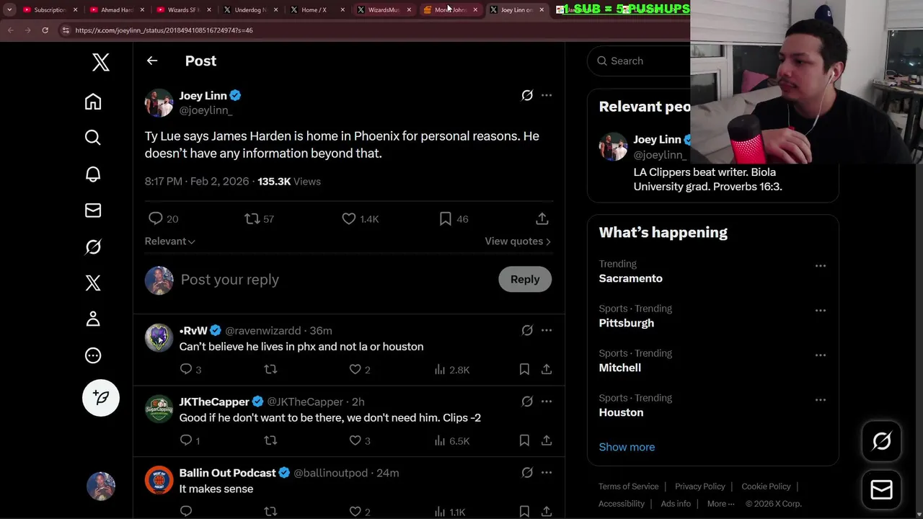Open Profile person icon in sidebar
Image resolution: width=923 pixels, height=519 pixels.
(93, 319)
